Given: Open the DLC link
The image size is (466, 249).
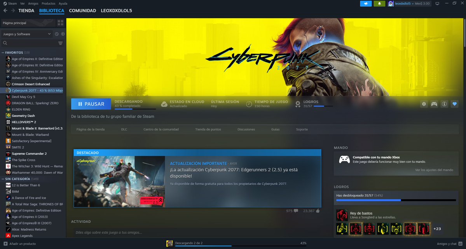Looking at the screenshot, I should [x=124, y=129].
